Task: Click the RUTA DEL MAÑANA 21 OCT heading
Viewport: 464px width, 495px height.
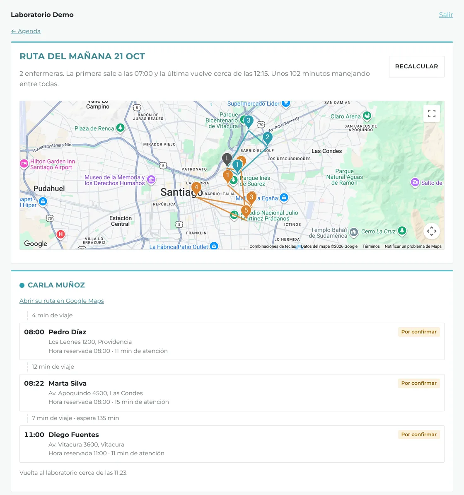Action: [82, 56]
